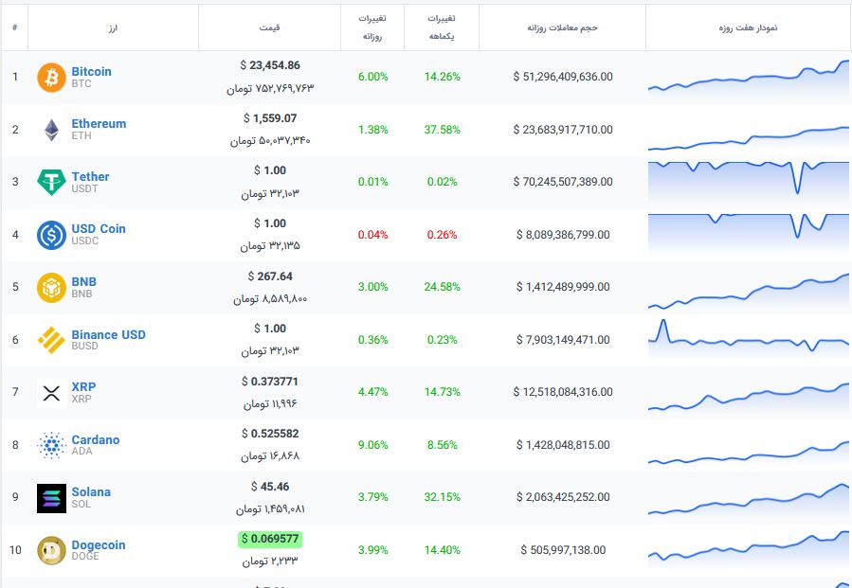This screenshot has width=852, height=588.
Task: Click XRP daily change 4.47%
Action: coord(372,391)
